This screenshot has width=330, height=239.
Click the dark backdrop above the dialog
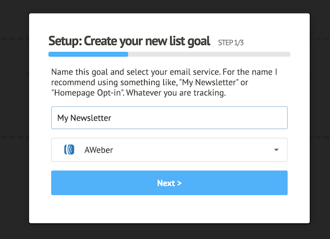[x=165, y=6]
